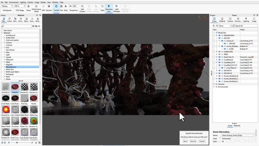Select the Dolly camera tool
259x146 pixels.
[66, 8]
